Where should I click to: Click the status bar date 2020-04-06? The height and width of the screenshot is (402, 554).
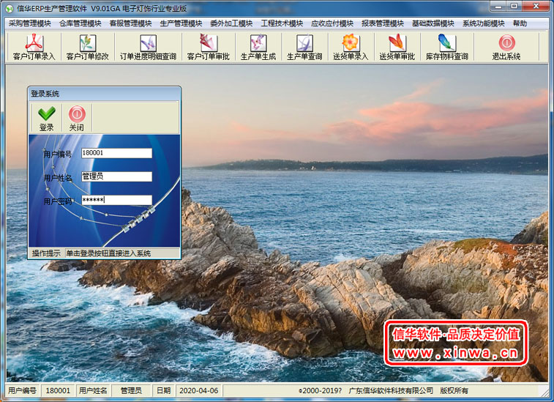(199, 391)
